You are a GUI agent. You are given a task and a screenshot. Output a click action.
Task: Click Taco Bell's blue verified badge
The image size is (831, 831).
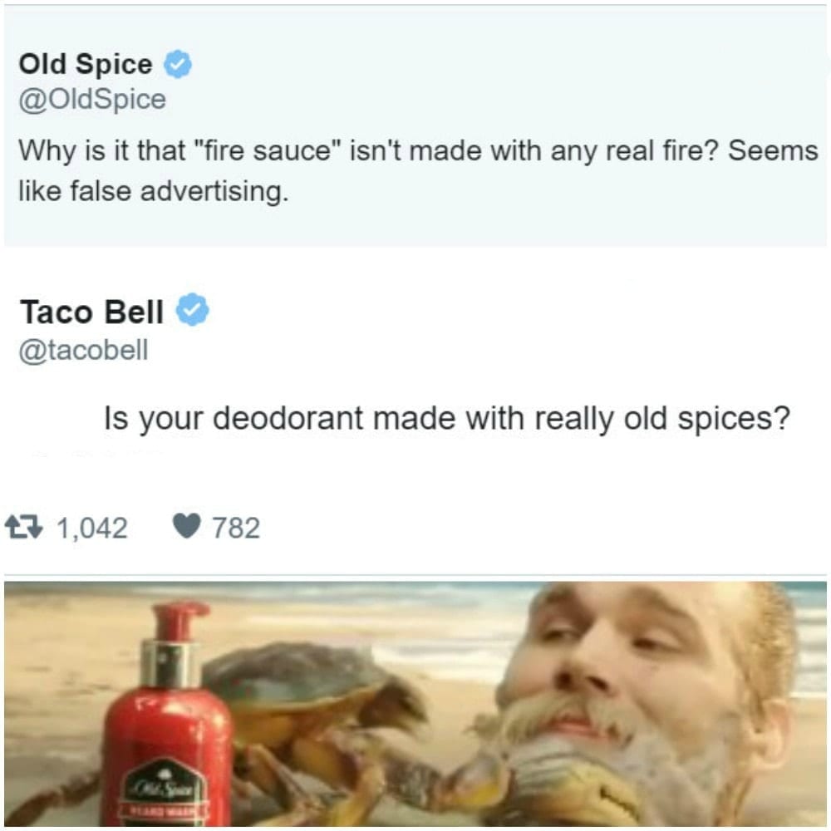(x=193, y=309)
